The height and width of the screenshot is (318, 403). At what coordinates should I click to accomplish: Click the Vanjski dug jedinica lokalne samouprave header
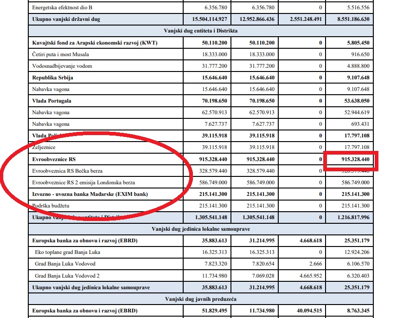pos(200,229)
